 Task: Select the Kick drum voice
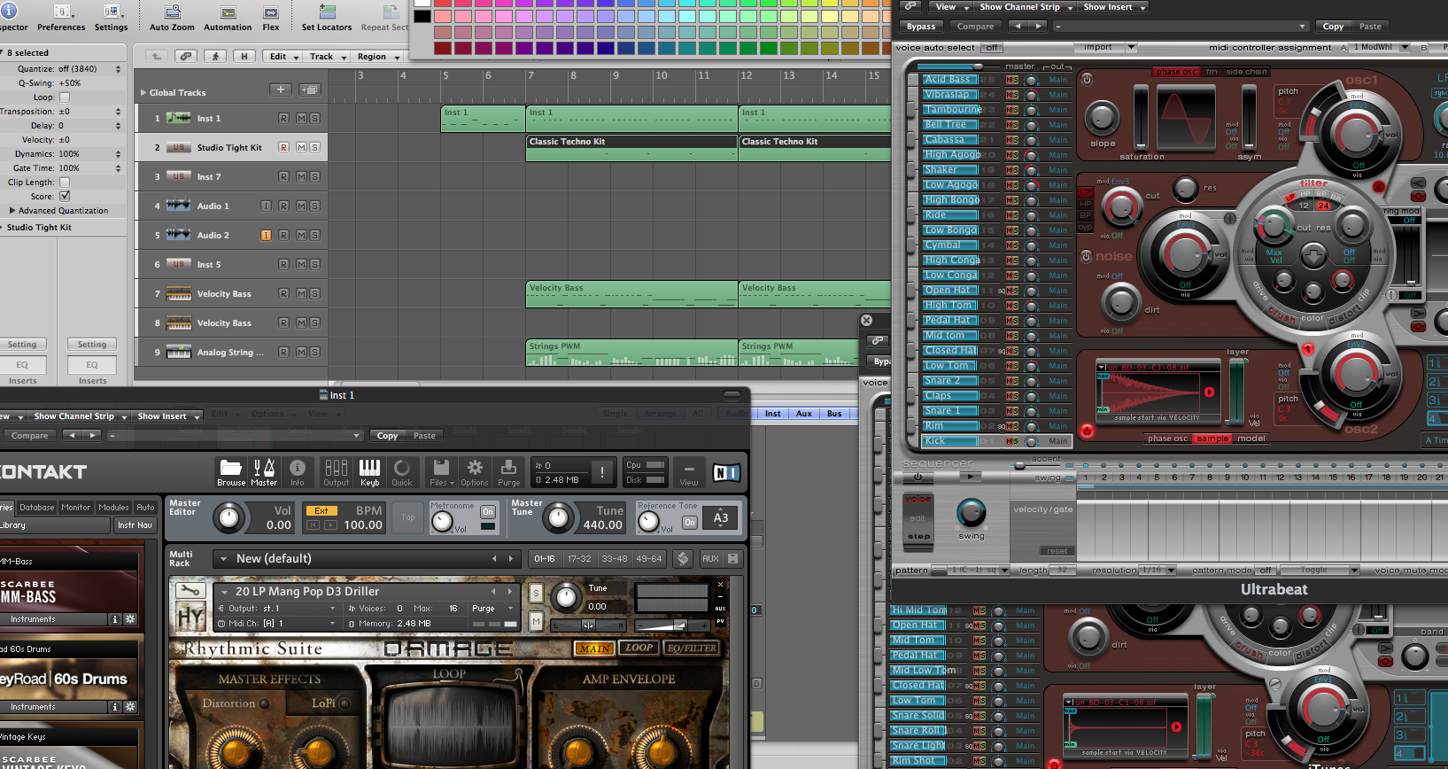point(950,441)
